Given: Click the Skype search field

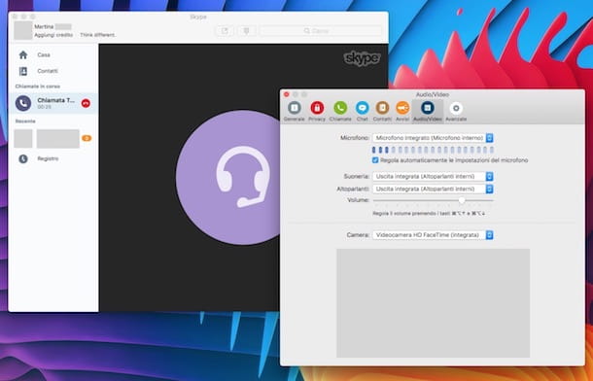Looking at the screenshot, I should 321,31.
